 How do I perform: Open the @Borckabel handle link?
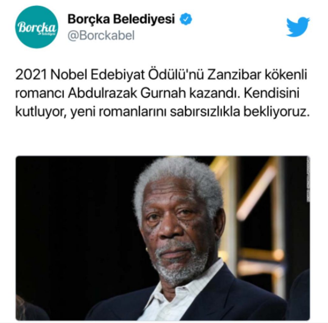pyautogui.click(x=101, y=35)
